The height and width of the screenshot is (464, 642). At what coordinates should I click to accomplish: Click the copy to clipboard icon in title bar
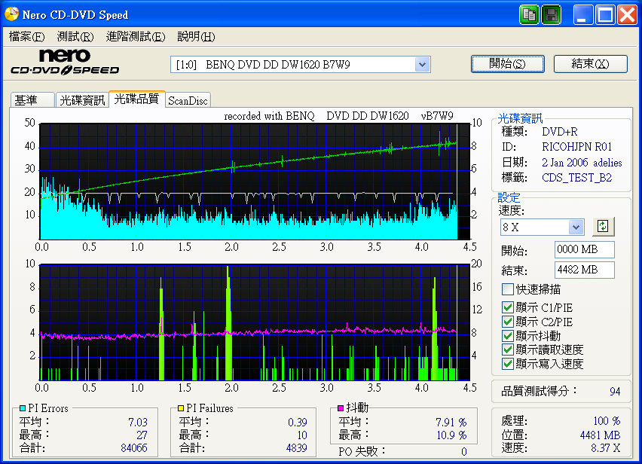pos(529,15)
